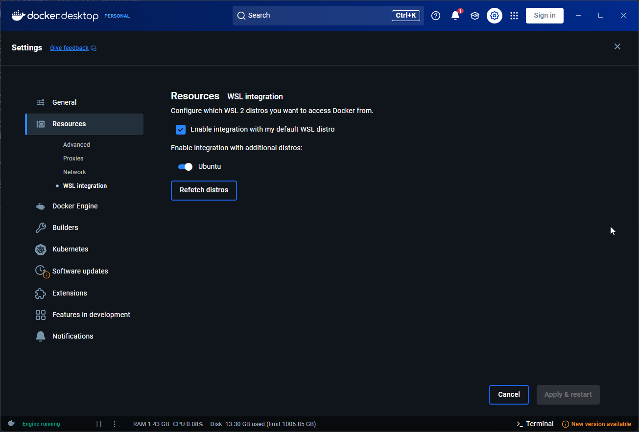This screenshot has width=639, height=432.
Task: Click the RAM 1.43 GB readout
Action: point(151,424)
